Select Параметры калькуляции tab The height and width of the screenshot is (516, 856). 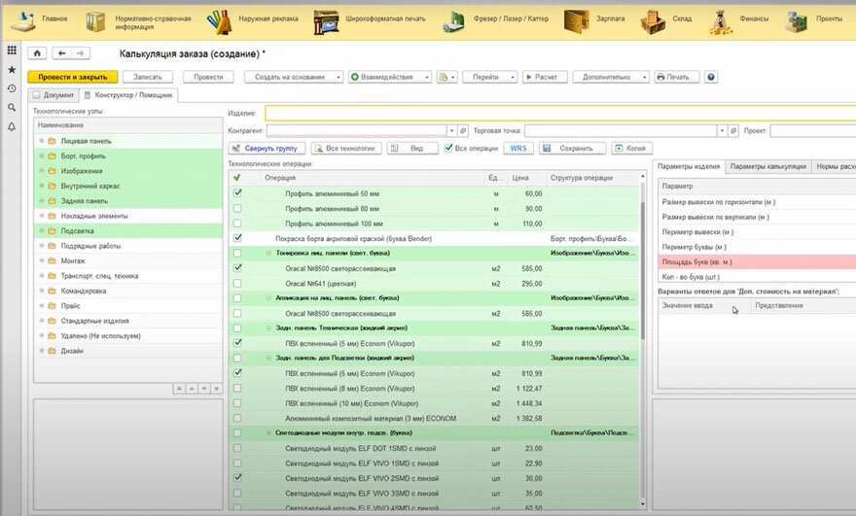[768, 166]
